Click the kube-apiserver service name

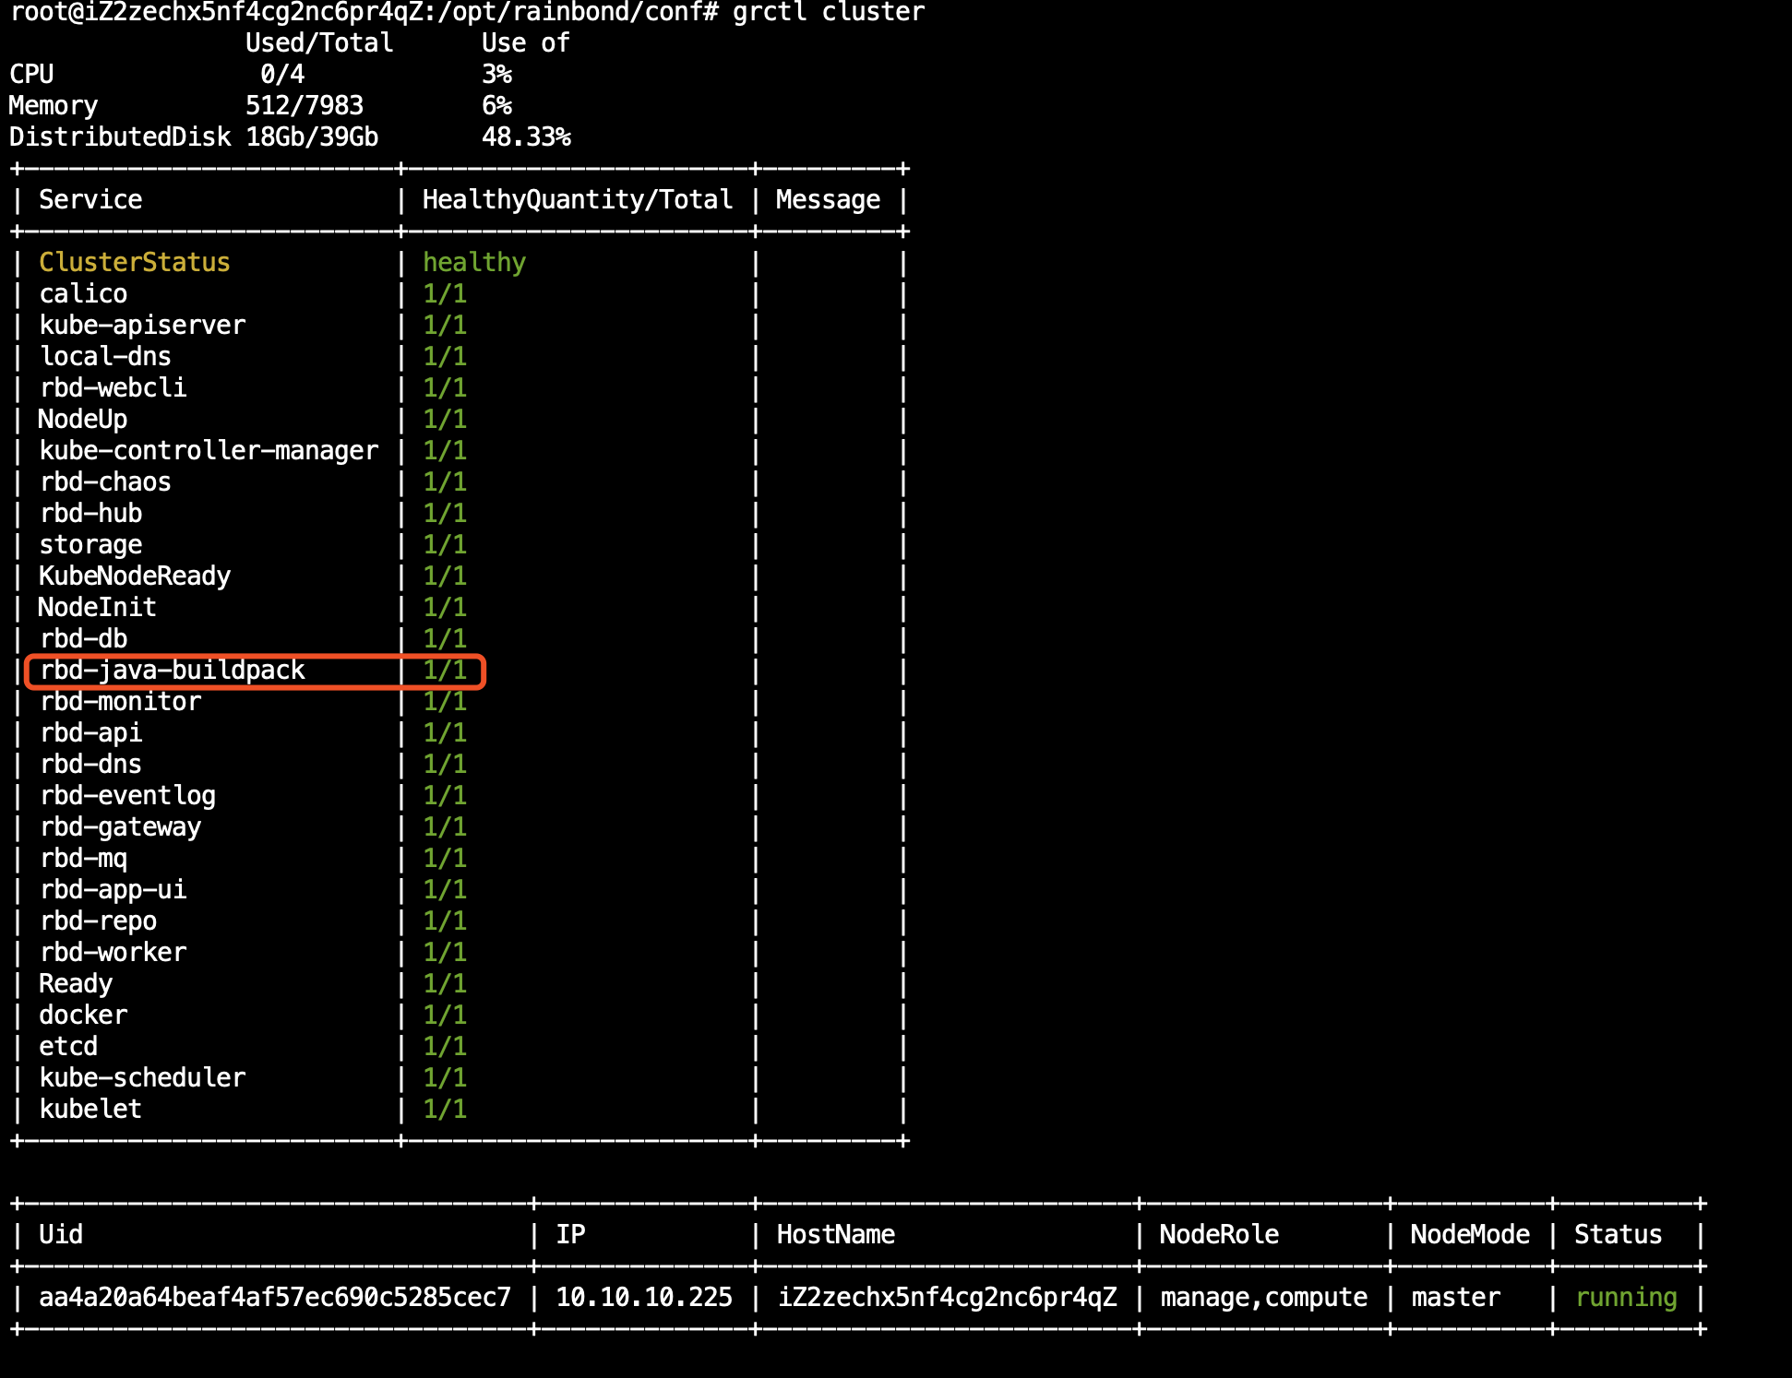click(142, 326)
